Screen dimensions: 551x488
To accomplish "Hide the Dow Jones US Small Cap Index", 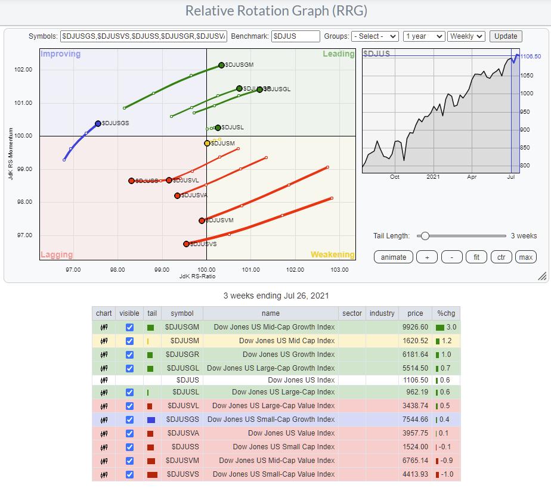I will point(129,446).
